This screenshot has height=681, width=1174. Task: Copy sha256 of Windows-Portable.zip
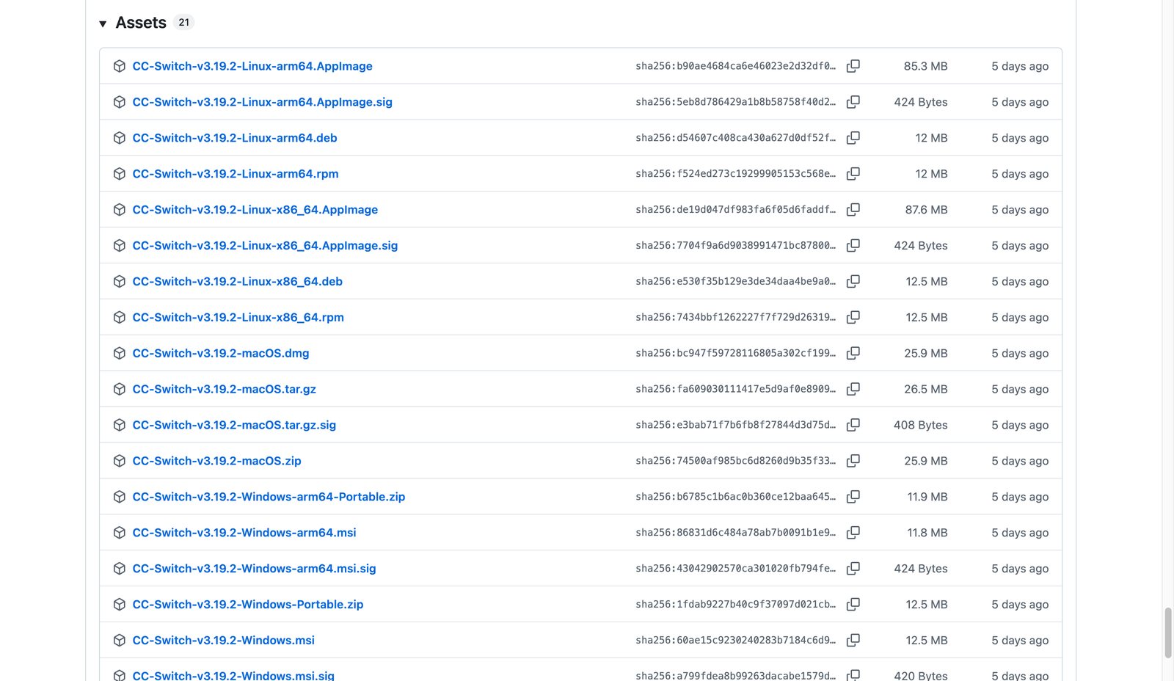click(853, 604)
